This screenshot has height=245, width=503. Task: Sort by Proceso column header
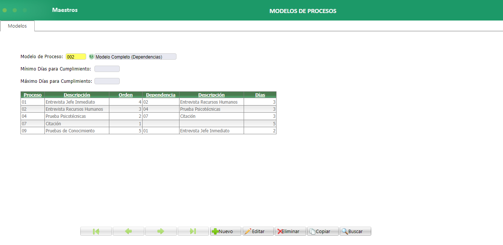32,95
